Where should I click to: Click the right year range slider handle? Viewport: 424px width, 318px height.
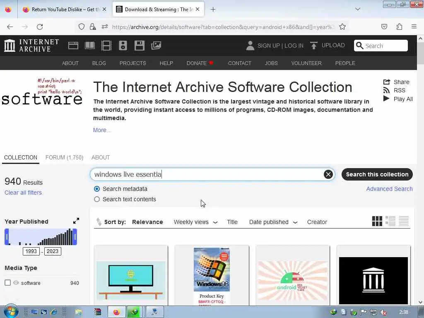coord(75,237)
